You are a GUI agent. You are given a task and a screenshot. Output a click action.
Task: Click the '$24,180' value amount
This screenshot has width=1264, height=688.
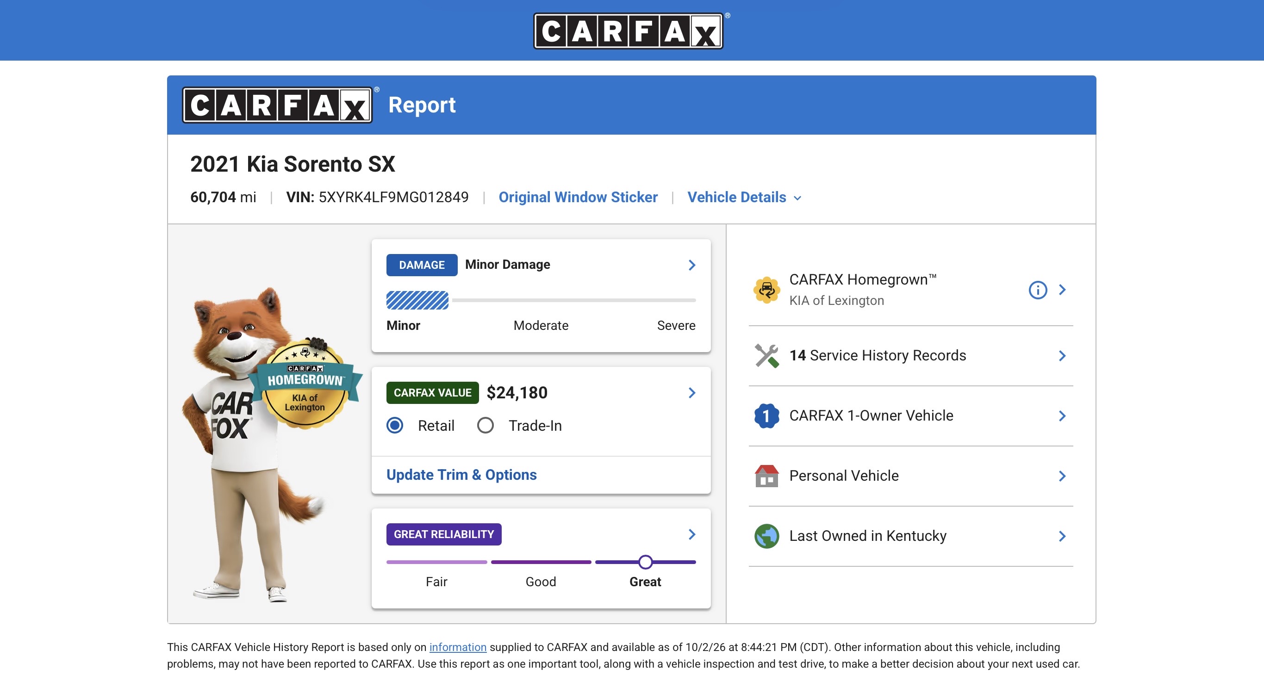pos(517,393)
